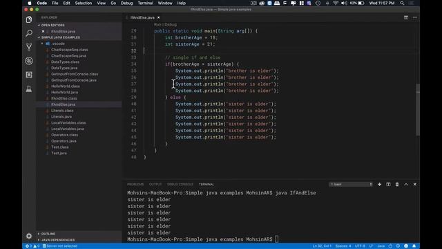Go to line via Ln 32, Col 1

[322, 246]
